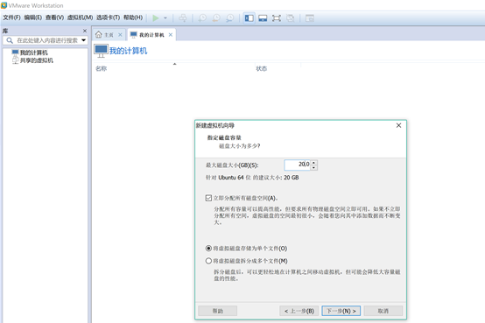Image resolution: width=485 pixels, height=323 pixels.
Task: Open the 查看(V) menu
Action: [x=54, y=18]
